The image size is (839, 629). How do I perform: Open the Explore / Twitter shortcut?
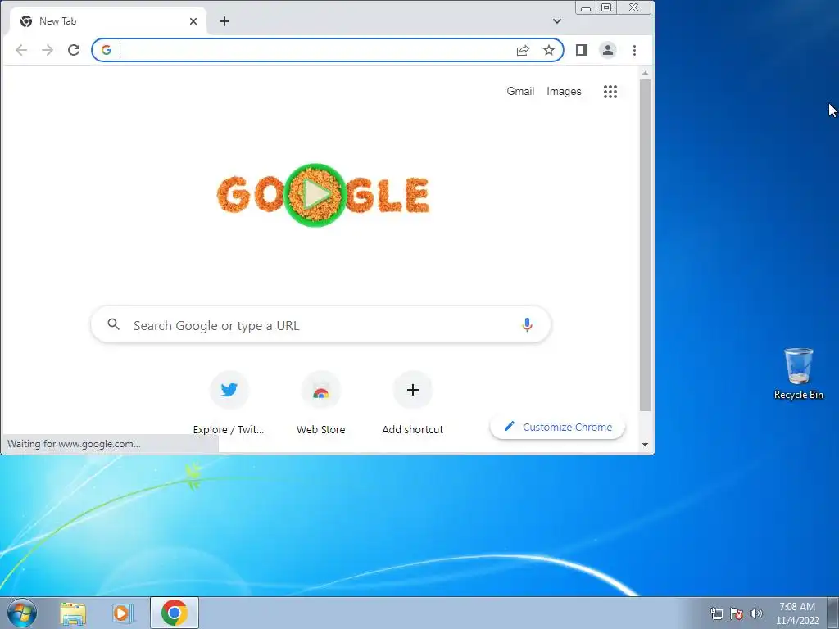pos(229,403)
